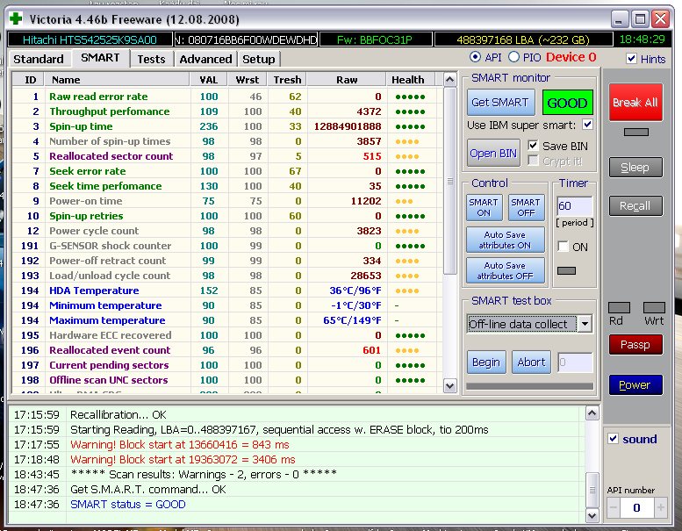Select PIO access mode radio button

tap(513, 57)
